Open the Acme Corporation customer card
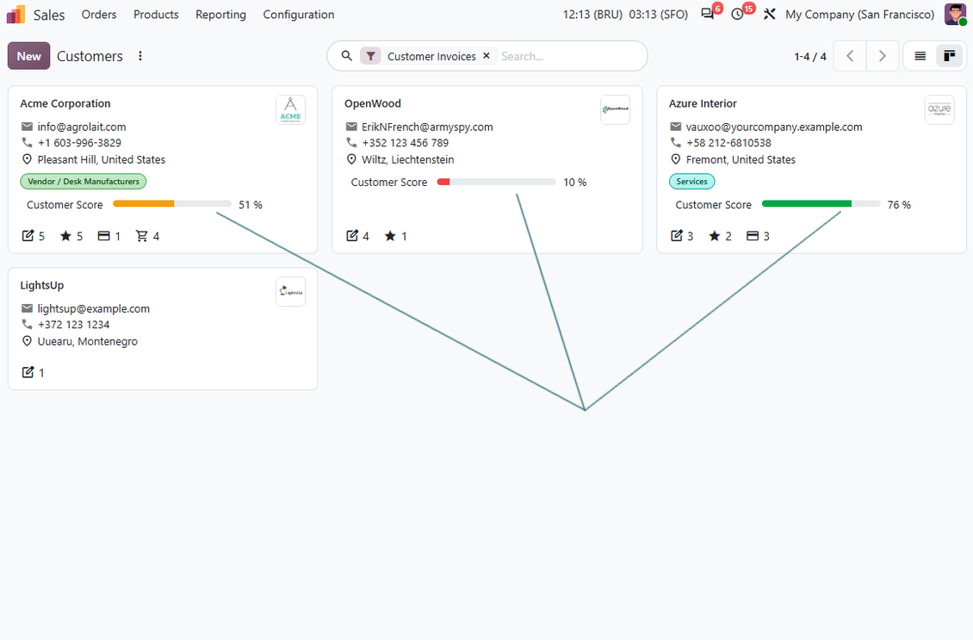The height and width of the screenshot is (640, 973). [x=163, y=170]
